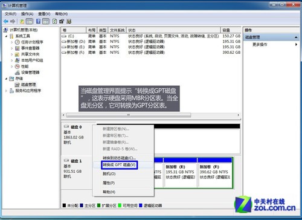Open the 操作(A) menu

tap(27, 14)
